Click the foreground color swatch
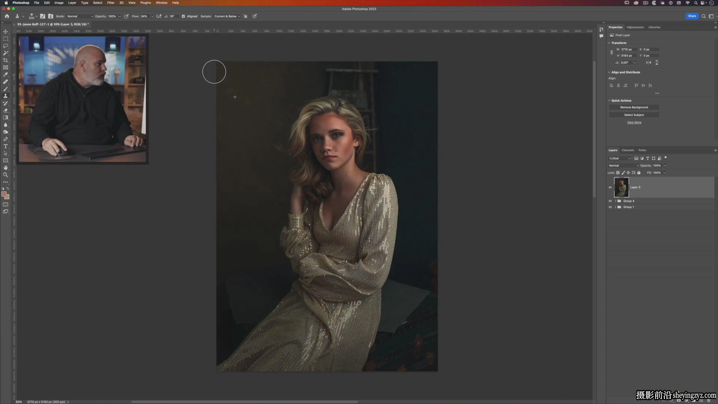This screenshot has height=404, width=718. pyautogui.click(x=4, y=194)
